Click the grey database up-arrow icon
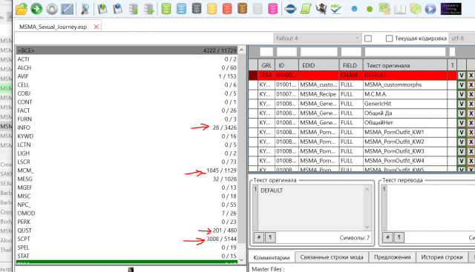 134,9
